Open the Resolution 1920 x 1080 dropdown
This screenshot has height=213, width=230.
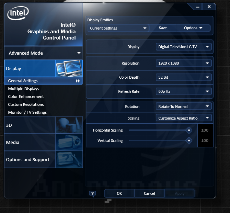pos(184,63)
